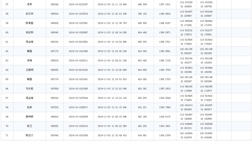252x141 pixels.
Task: Select the name 赵泉 in row 68
Action: pyautogui.click(x=30, y=107)
